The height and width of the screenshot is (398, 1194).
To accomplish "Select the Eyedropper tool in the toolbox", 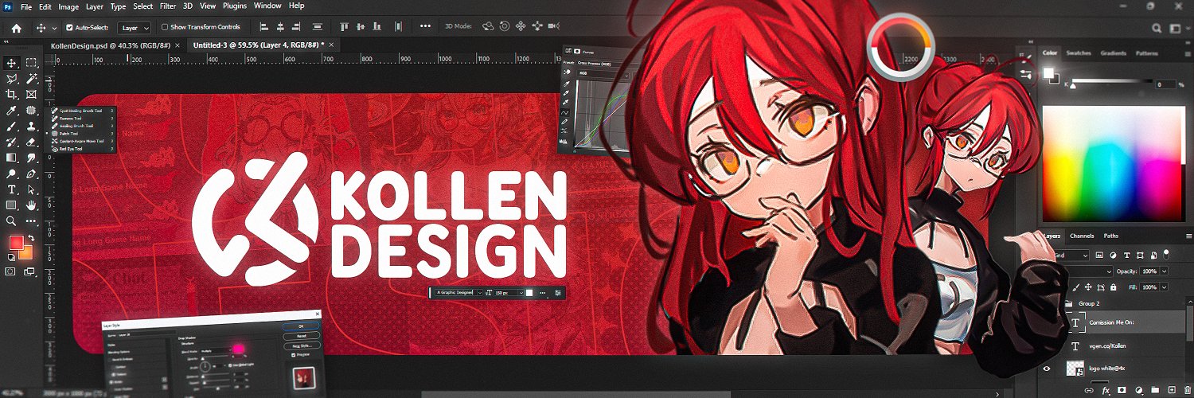I will pyautogui.click(x=12, y=110).
